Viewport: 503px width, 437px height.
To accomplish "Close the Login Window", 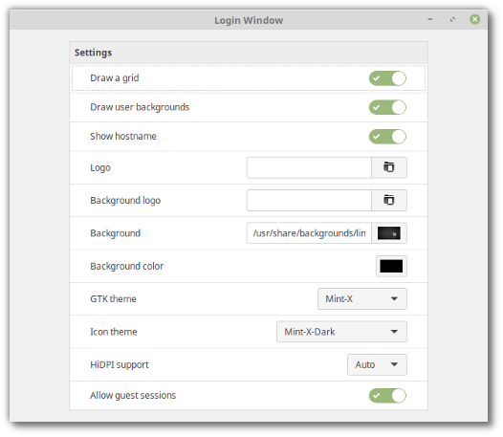I will tap(474, 19).
